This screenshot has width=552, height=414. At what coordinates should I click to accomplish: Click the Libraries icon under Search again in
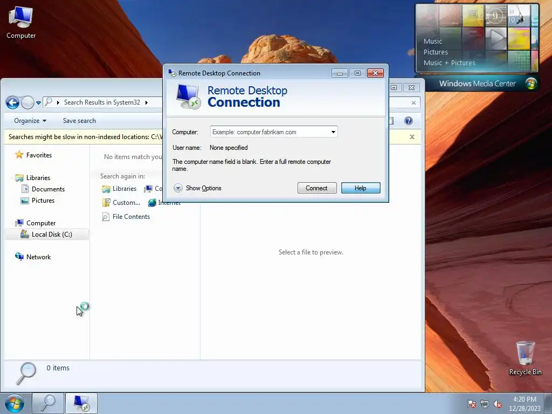point(106,189)
